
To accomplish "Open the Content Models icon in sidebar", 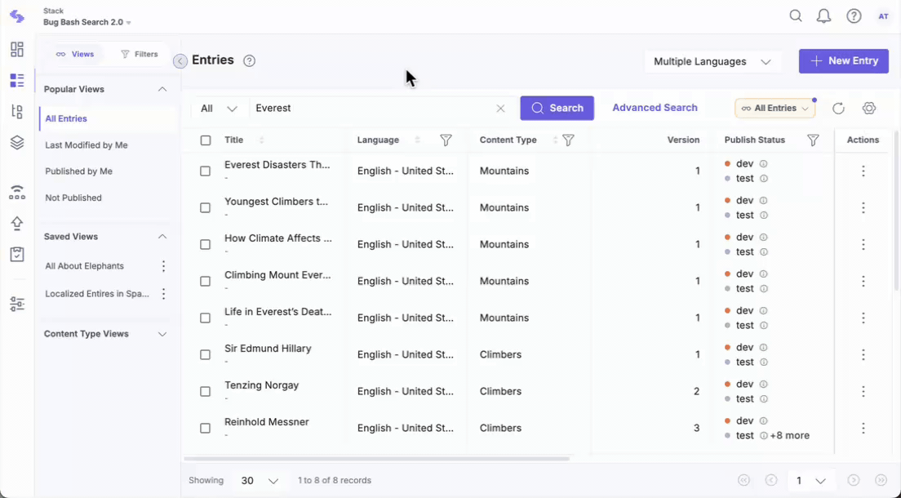I will (x=17, y=112).
